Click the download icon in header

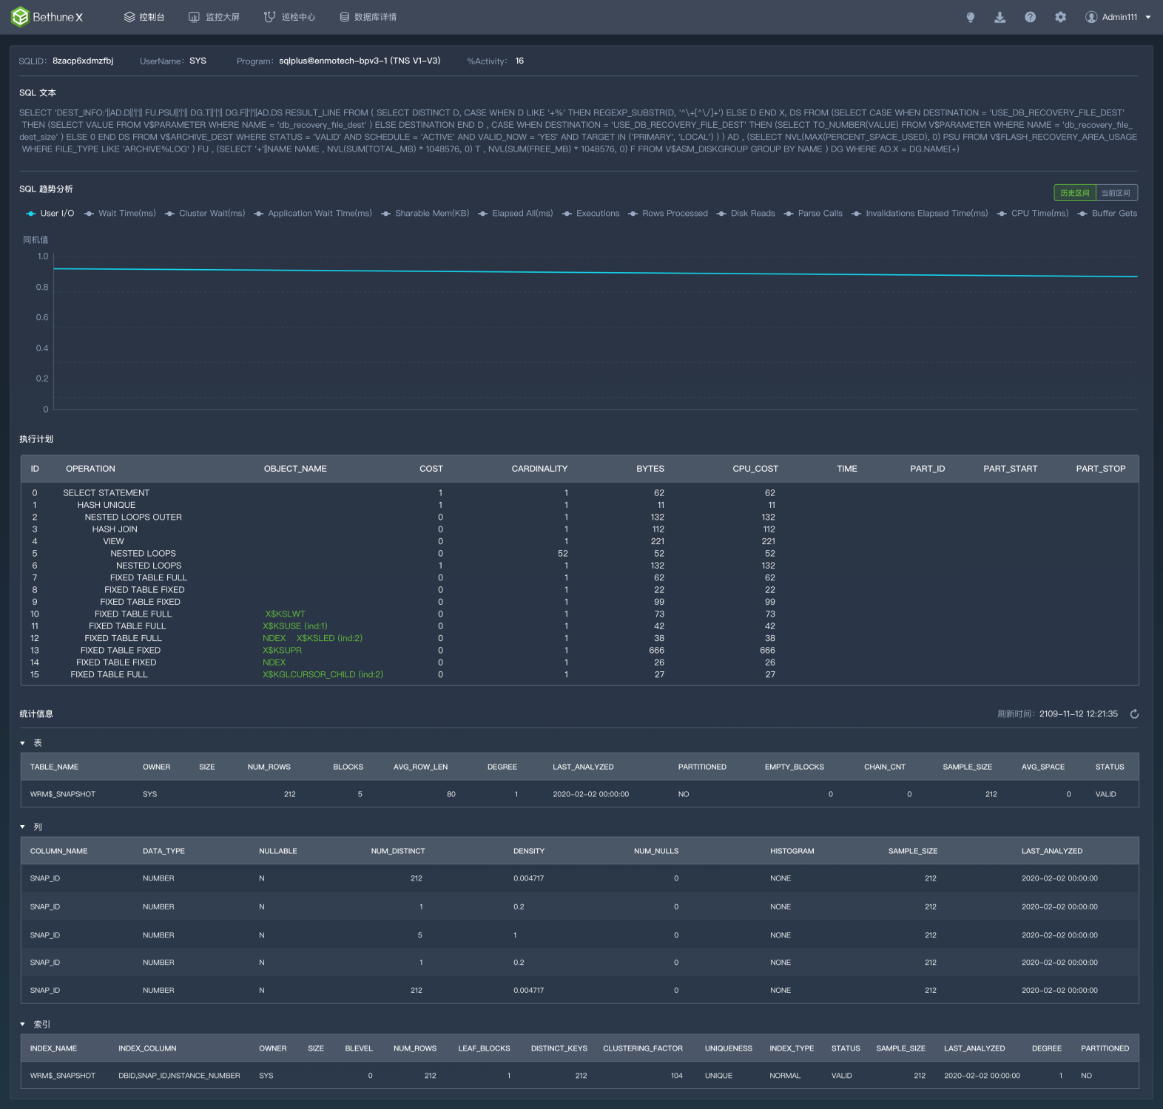pos(999,17)
